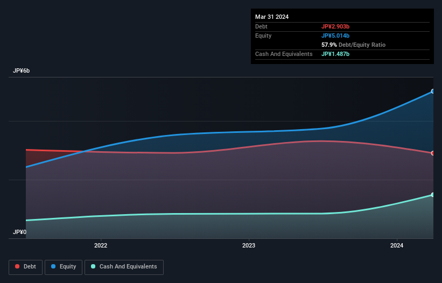The width and height of the screenshot is (442, 283).
Task: Click the teal Cash And Equivalents legend dot
Action: point(93,266)
